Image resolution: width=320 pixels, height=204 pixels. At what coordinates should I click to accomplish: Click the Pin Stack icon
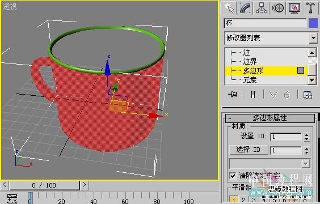coord(233,95)
